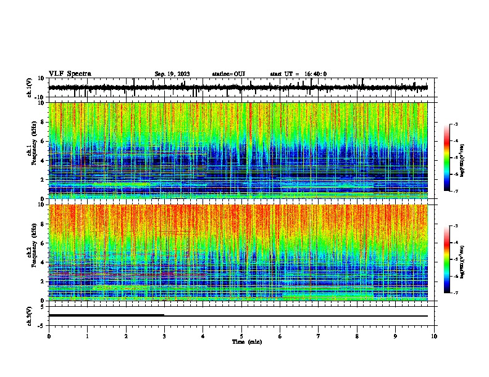Click the "8" kHz tick on ch.2 frequency axis
Screen dimensions: 489x377
(x=43, y=224)
